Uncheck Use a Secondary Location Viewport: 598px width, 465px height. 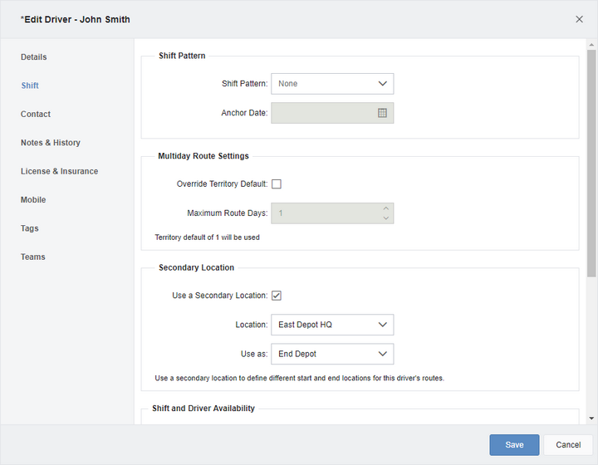pyautogui.click(x=277, y=296)
